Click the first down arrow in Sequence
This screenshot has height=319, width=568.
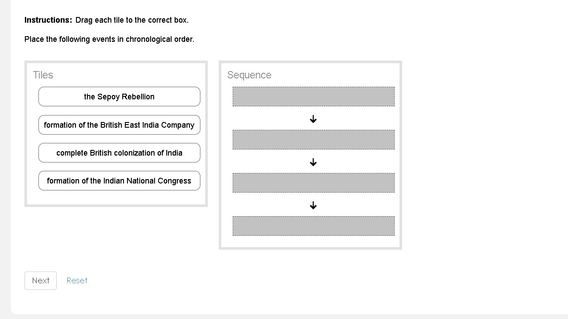click(313, 119)
